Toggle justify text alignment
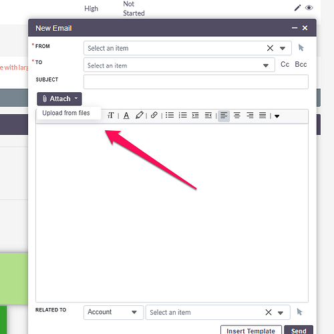 263,116
